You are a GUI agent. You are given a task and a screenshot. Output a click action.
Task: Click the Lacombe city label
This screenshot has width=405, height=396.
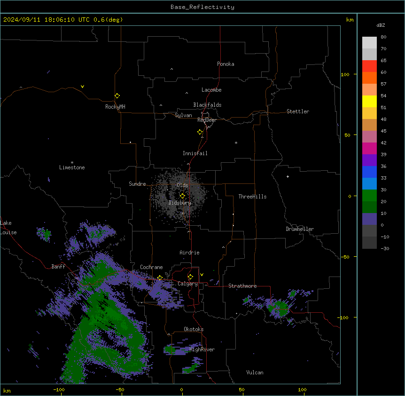coord(211,90)
